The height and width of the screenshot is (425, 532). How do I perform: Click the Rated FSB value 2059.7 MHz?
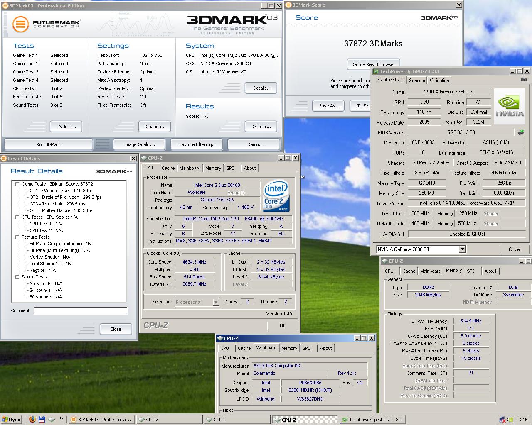195,284
